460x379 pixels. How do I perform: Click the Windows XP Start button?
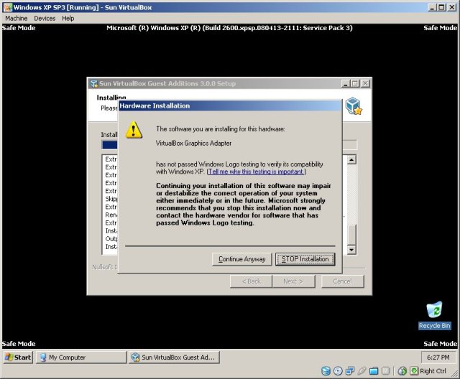pos(18,357)
